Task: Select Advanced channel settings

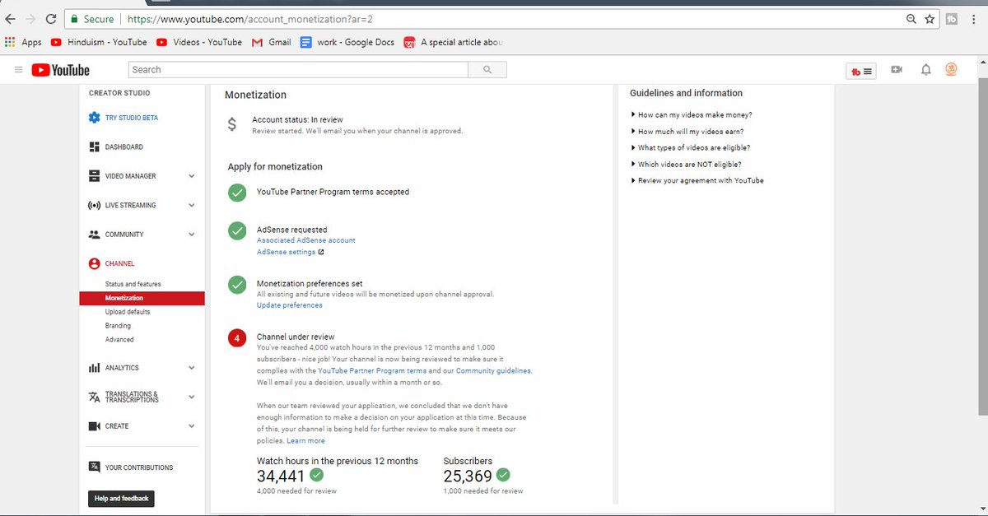Action: tap(119, 339)
